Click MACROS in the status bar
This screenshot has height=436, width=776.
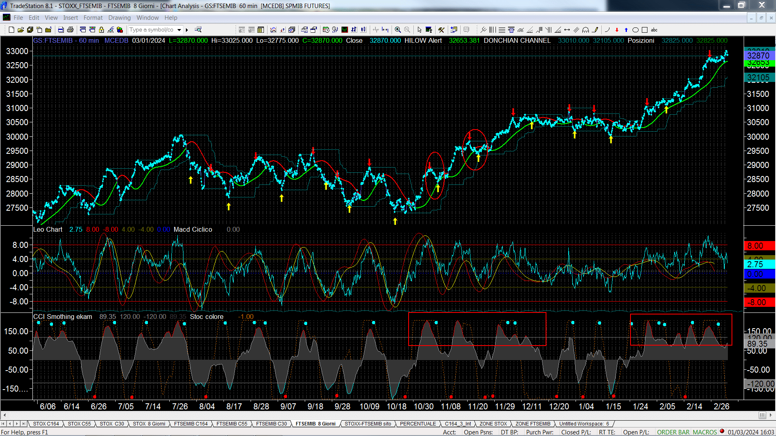(x=704, y=432)
